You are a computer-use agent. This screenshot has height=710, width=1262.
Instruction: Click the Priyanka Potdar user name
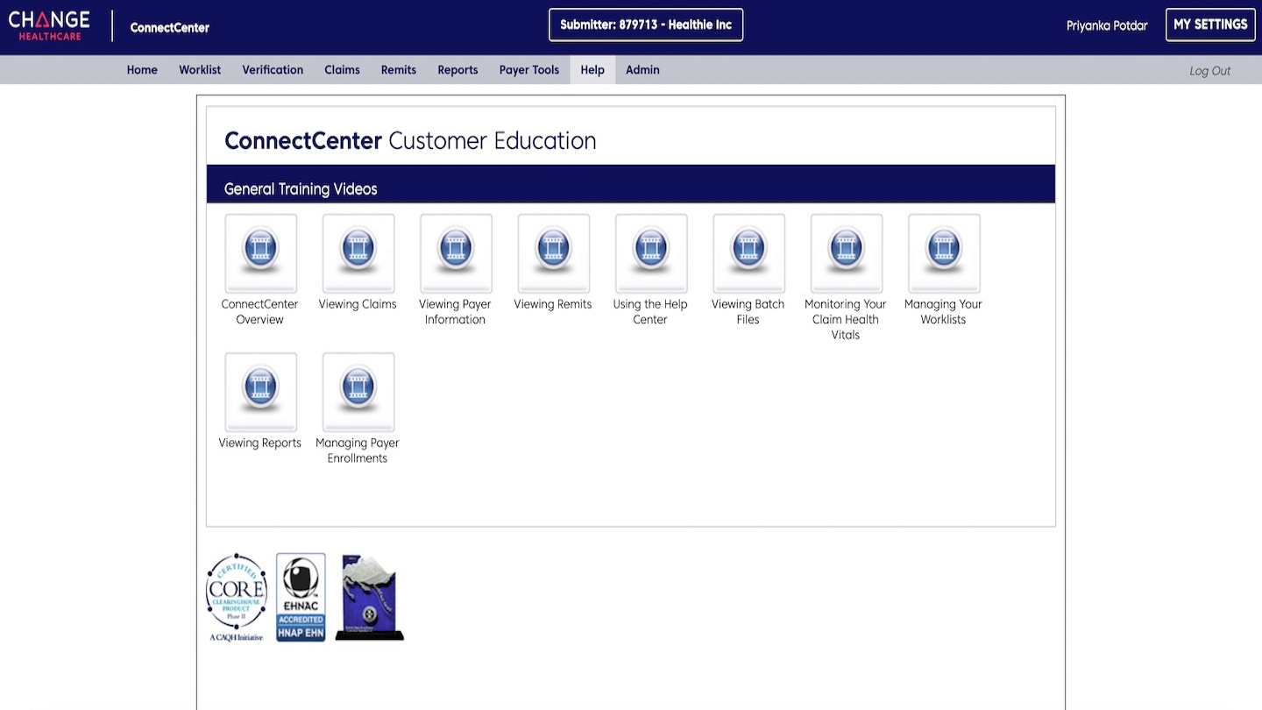pyautogui.click(x=1107, y=25)
